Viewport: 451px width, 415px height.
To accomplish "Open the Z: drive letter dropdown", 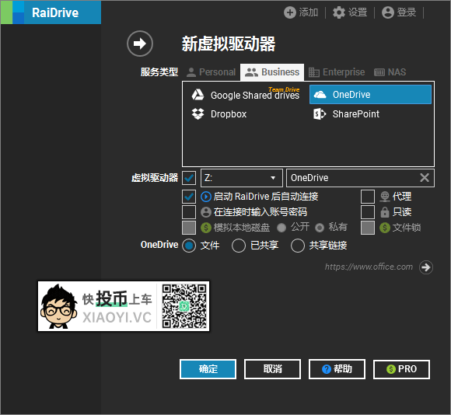I will pyautogui.click(x=242, y=178).
